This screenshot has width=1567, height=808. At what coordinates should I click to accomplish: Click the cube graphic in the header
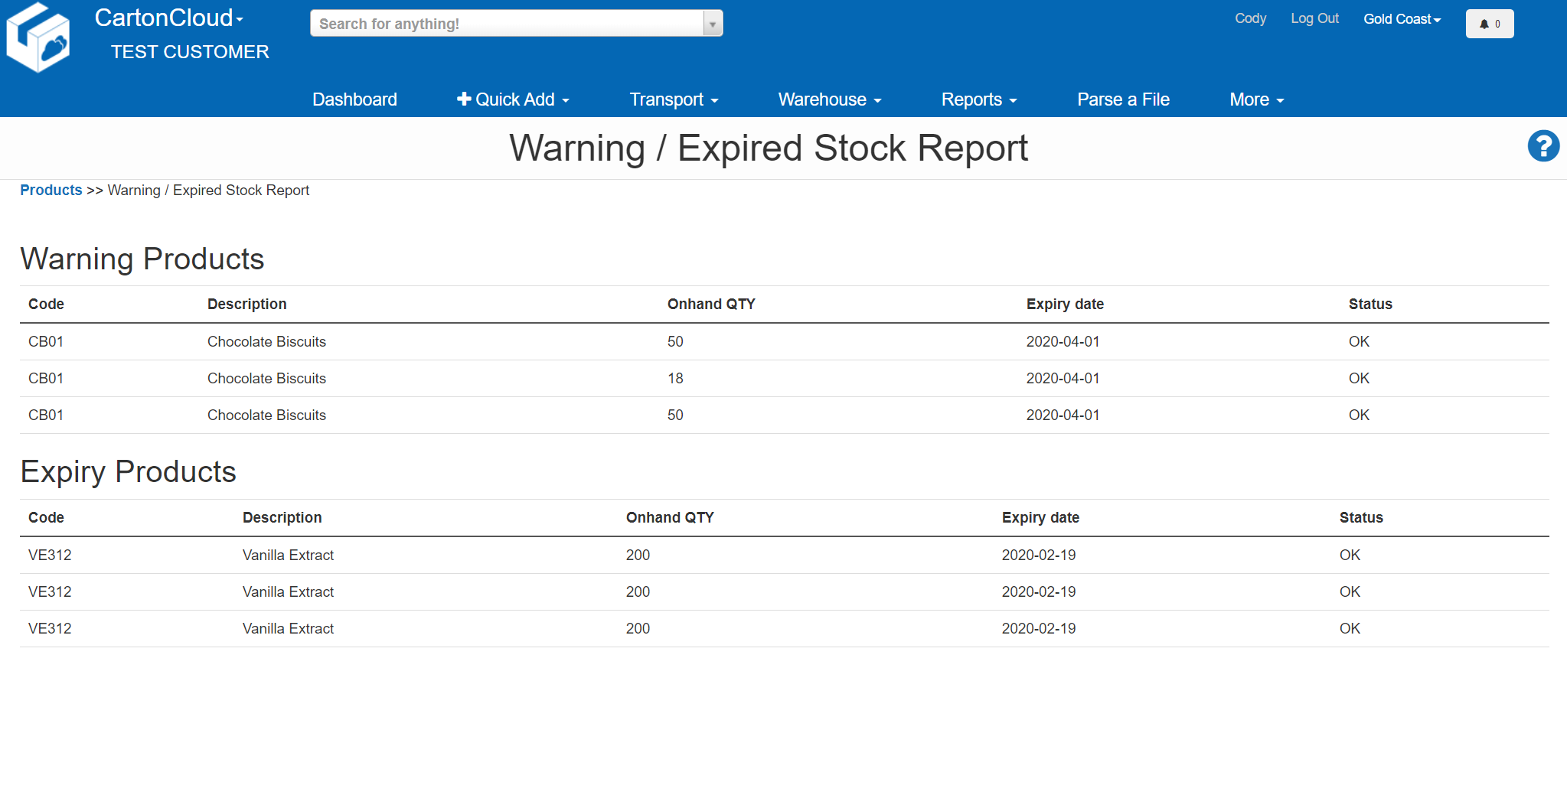click(39, 36)
